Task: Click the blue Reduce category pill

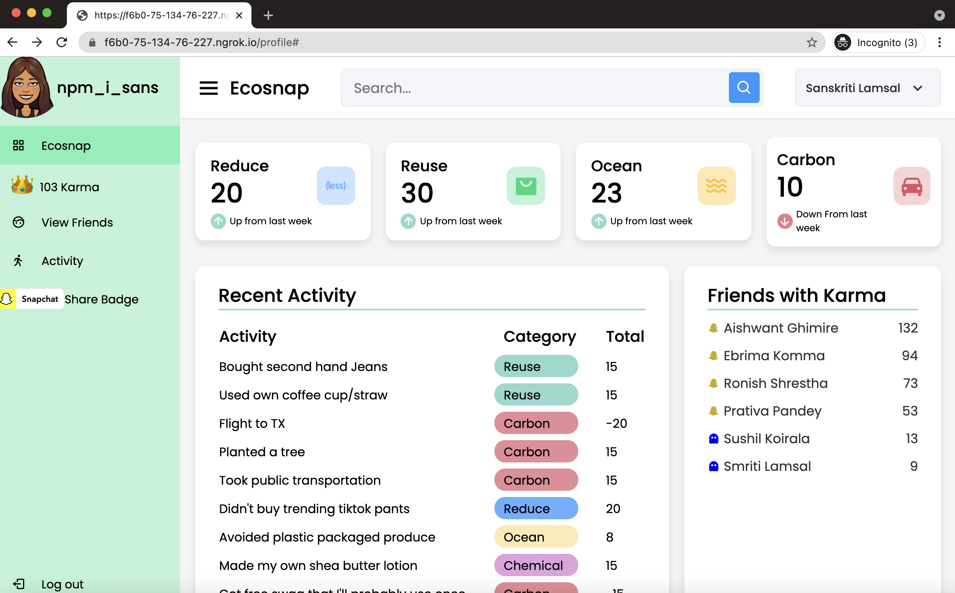Action: point(536,508)
